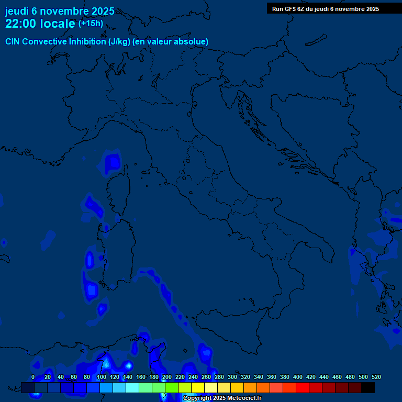This screenshot has width=402, height=402.
Task: Click the CIN Convective Inhibition map title
Action: pyautogui.click(x=107, y=41)
